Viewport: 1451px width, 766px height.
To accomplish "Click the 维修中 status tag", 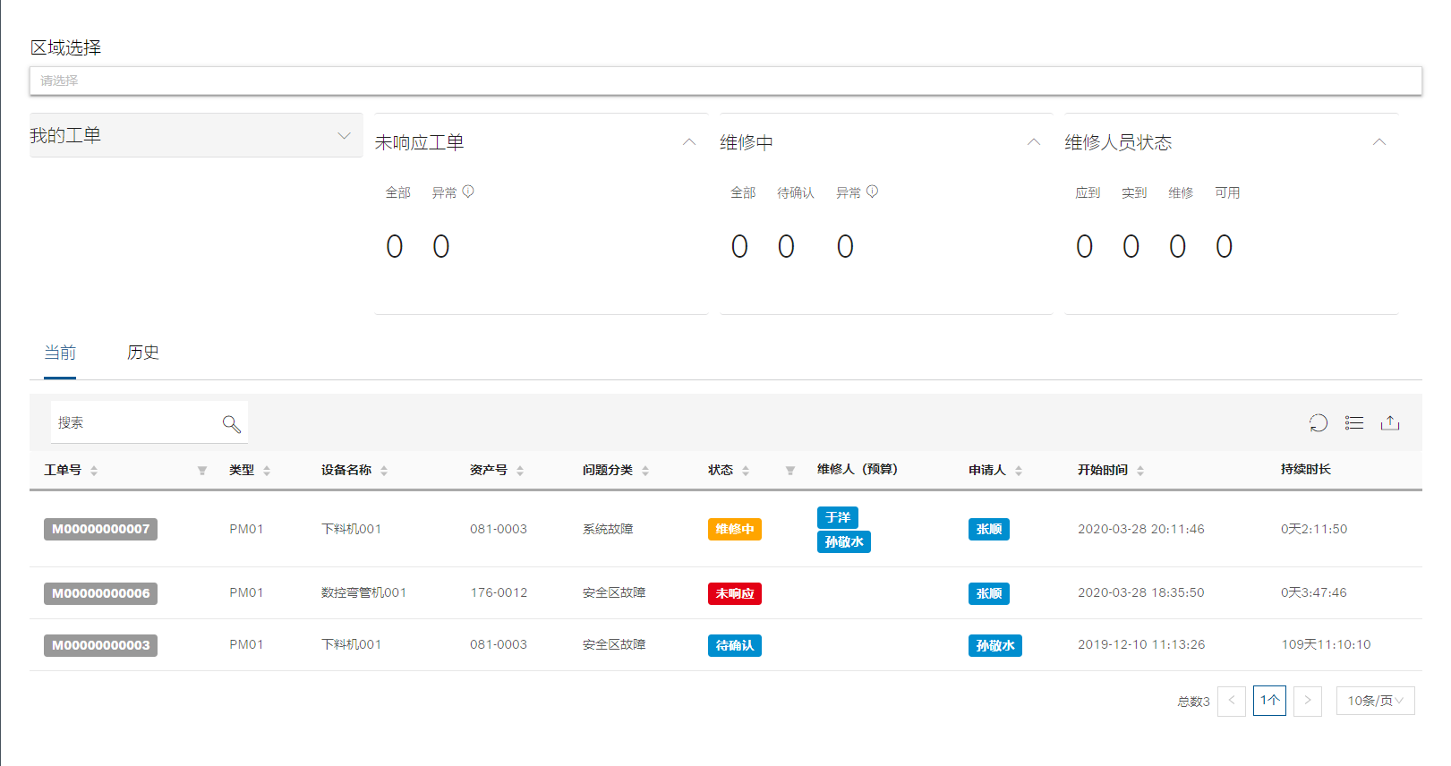I will click(x=735, y=529).
